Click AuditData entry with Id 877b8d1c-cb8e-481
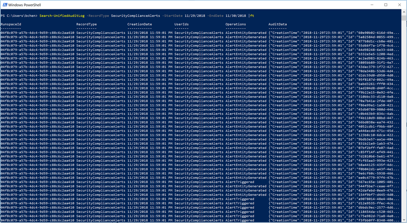This screenshot has height=223, width=407. [334, 41]
